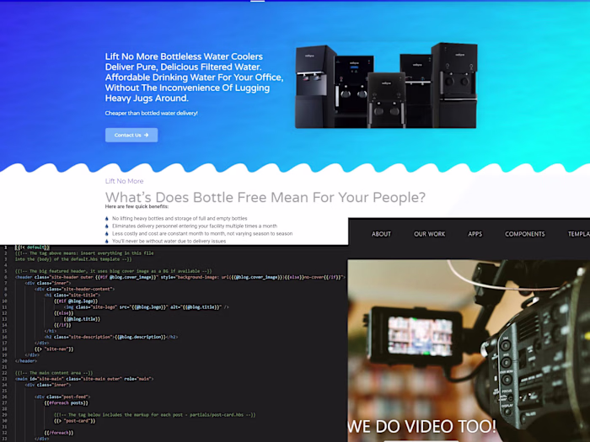Click the 'Here are few quick benefits:' line

(137, 206)
